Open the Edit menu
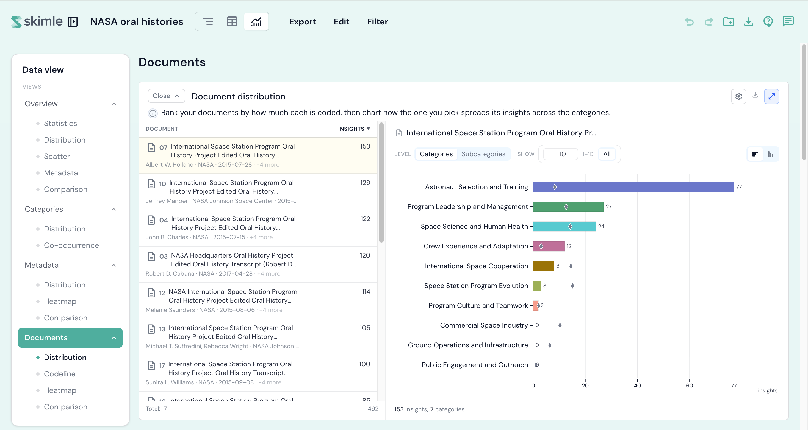This screenshot has height=430, width=808. point(341,22)
